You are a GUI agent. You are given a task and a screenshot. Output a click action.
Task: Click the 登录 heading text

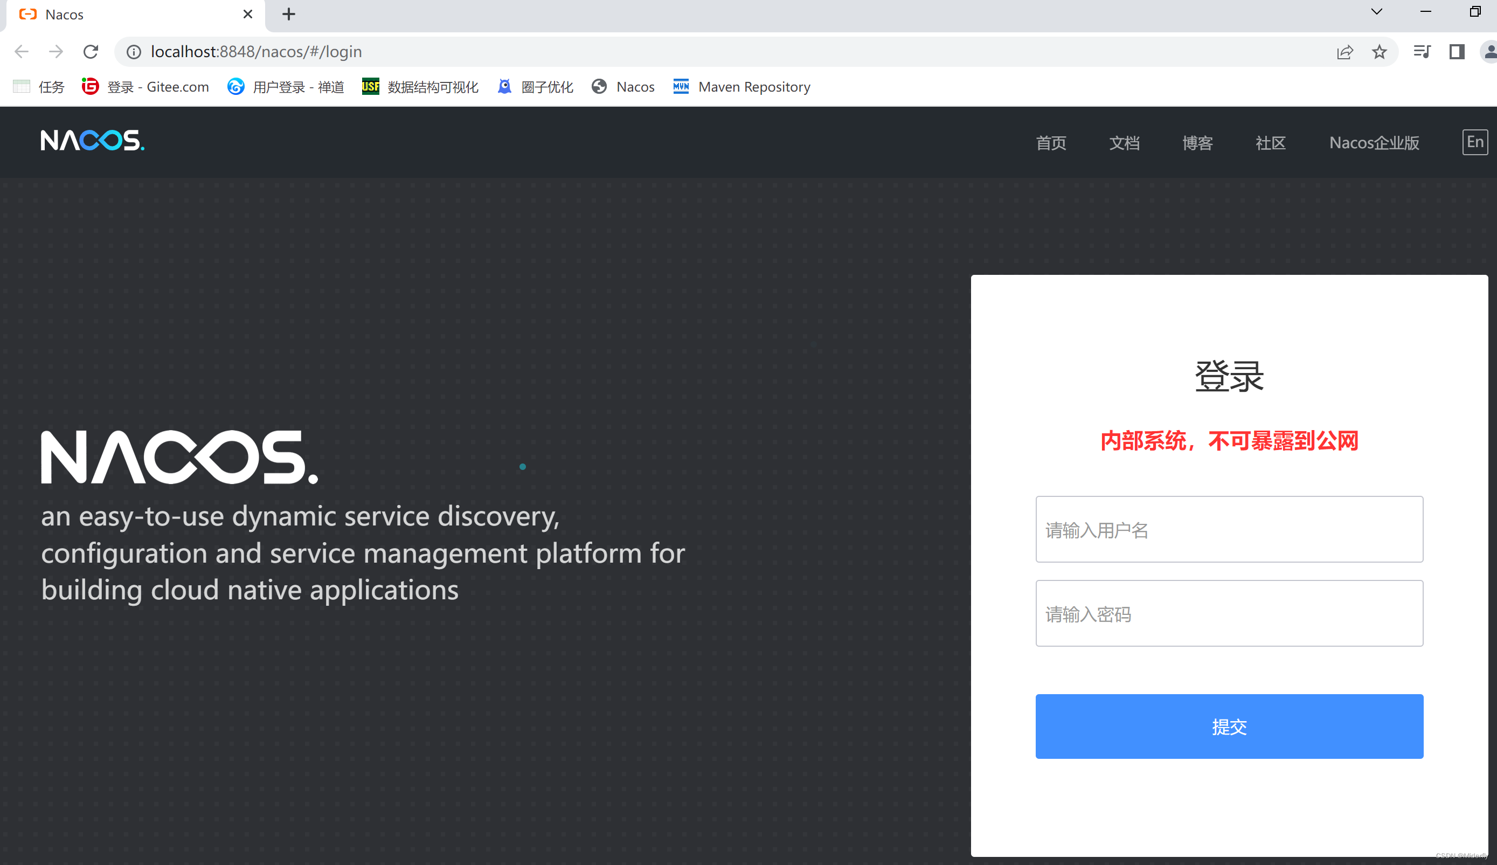coord(1229,376)
